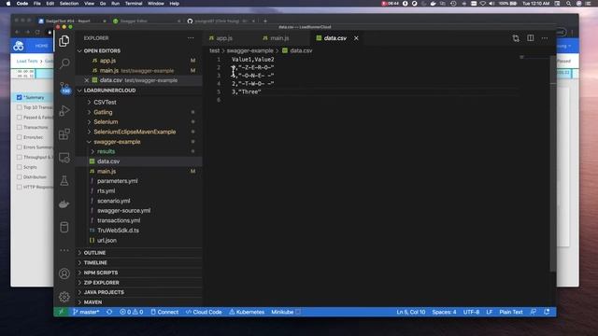Toggle Transactions checkbox in browser window
The width and height of the screenshot is (598, 336).
[x=19, y=127]
